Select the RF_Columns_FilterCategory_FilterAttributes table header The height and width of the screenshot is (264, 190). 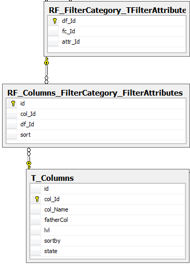pos(95,93)
